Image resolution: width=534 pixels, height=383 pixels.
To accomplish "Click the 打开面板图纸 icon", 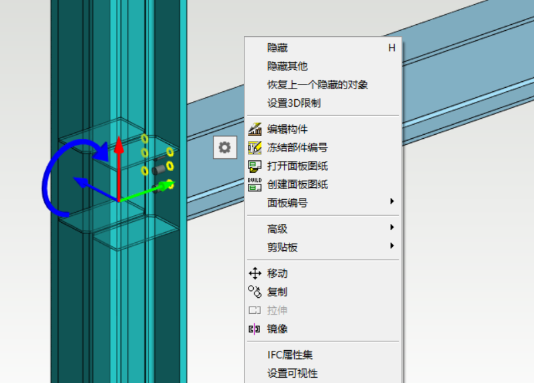I will click(255, 166).
